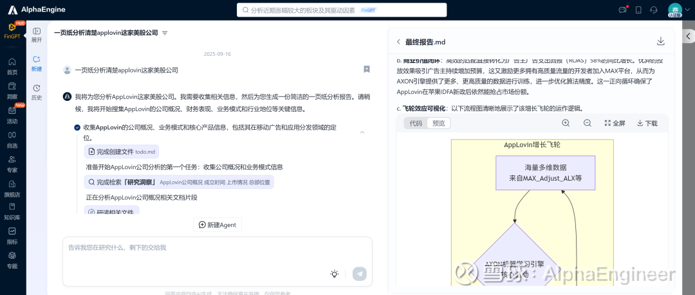View the diagram in 全屏 fullscreen
Viewport: 695px width, 295px height.
pos(615,123)
